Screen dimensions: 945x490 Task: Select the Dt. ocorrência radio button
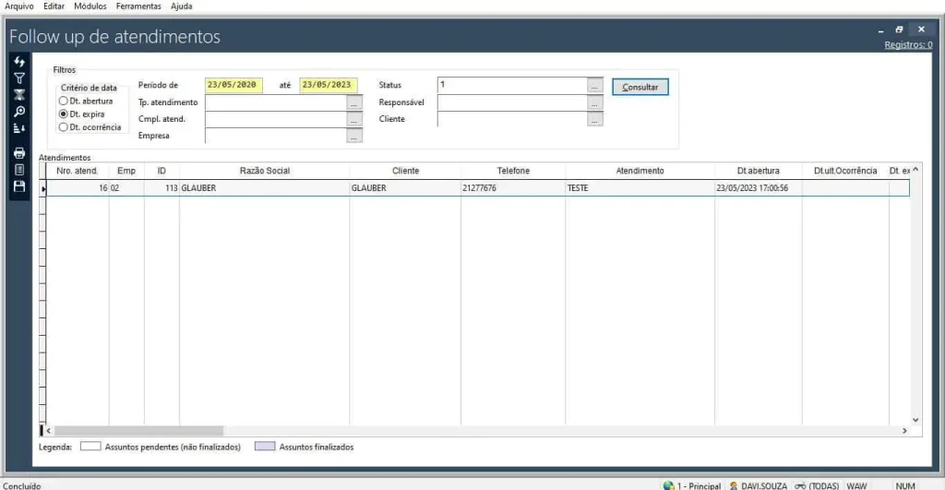(x=64, y=127)
